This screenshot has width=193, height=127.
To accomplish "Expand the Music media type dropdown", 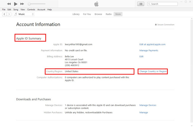I will click(x=23, y=14).
